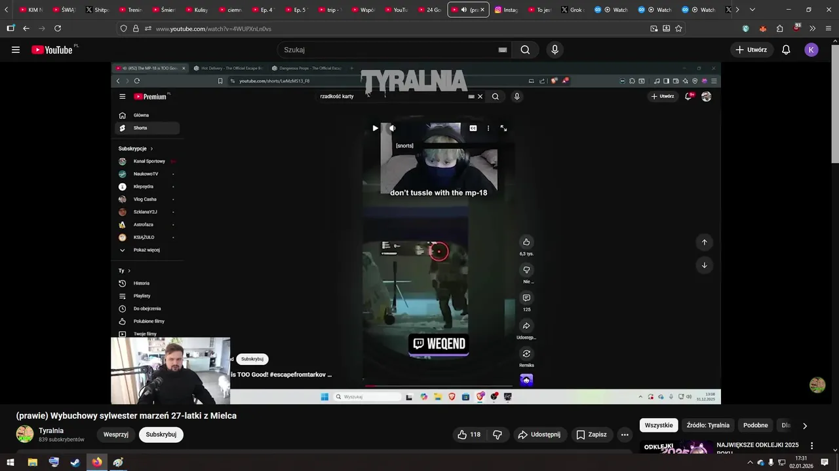Open the Tyralnia channel avatar below the video
This screenshot has height=471, width=839.
pyautogui.click(x=25, y=434)
